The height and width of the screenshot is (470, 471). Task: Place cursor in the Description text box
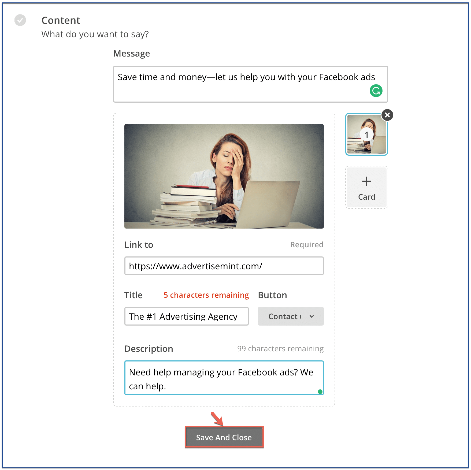pos(224,378)
